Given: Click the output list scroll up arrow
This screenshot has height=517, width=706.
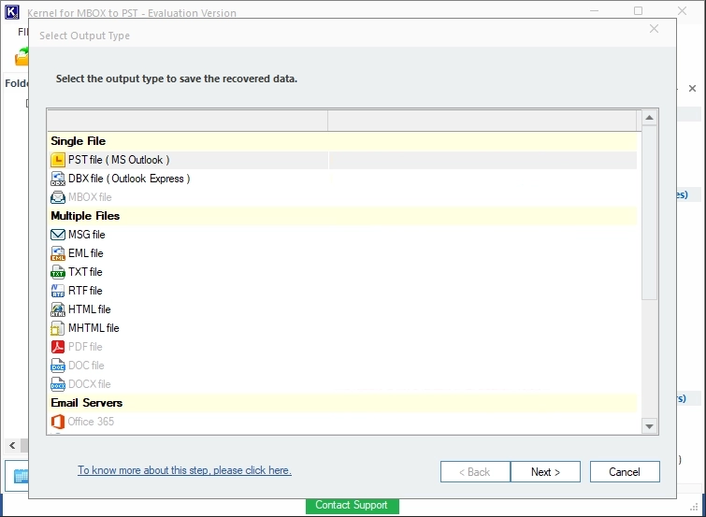Looking at the screenshot, I should pos(649,118).
